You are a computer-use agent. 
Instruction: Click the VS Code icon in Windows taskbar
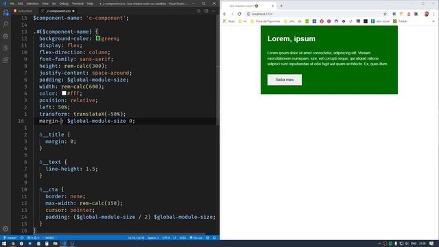pos(64,244)
